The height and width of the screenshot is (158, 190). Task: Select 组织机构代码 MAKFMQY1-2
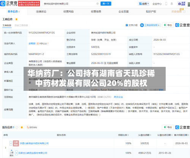(x=36, y=54)
